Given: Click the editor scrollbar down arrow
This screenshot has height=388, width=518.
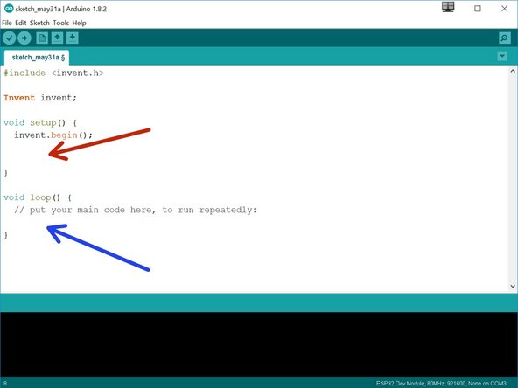Looking at the screenshot, I should coord(513,286).
